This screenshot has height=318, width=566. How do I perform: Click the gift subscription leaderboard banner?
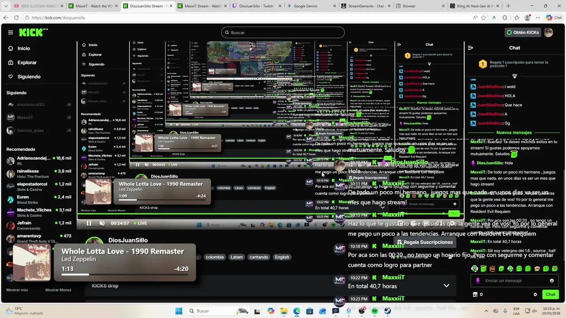pyautogui.click(x=514, y=64)
